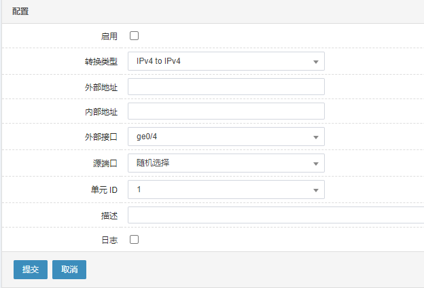Click the 内部地址 field label
This screenshot has height=288, width=424.
tap(101, 111)
